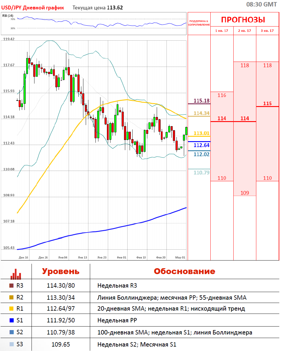Click the 'Уровень' table column header
This screenshot has width=284, height=351.
point(60,271)
